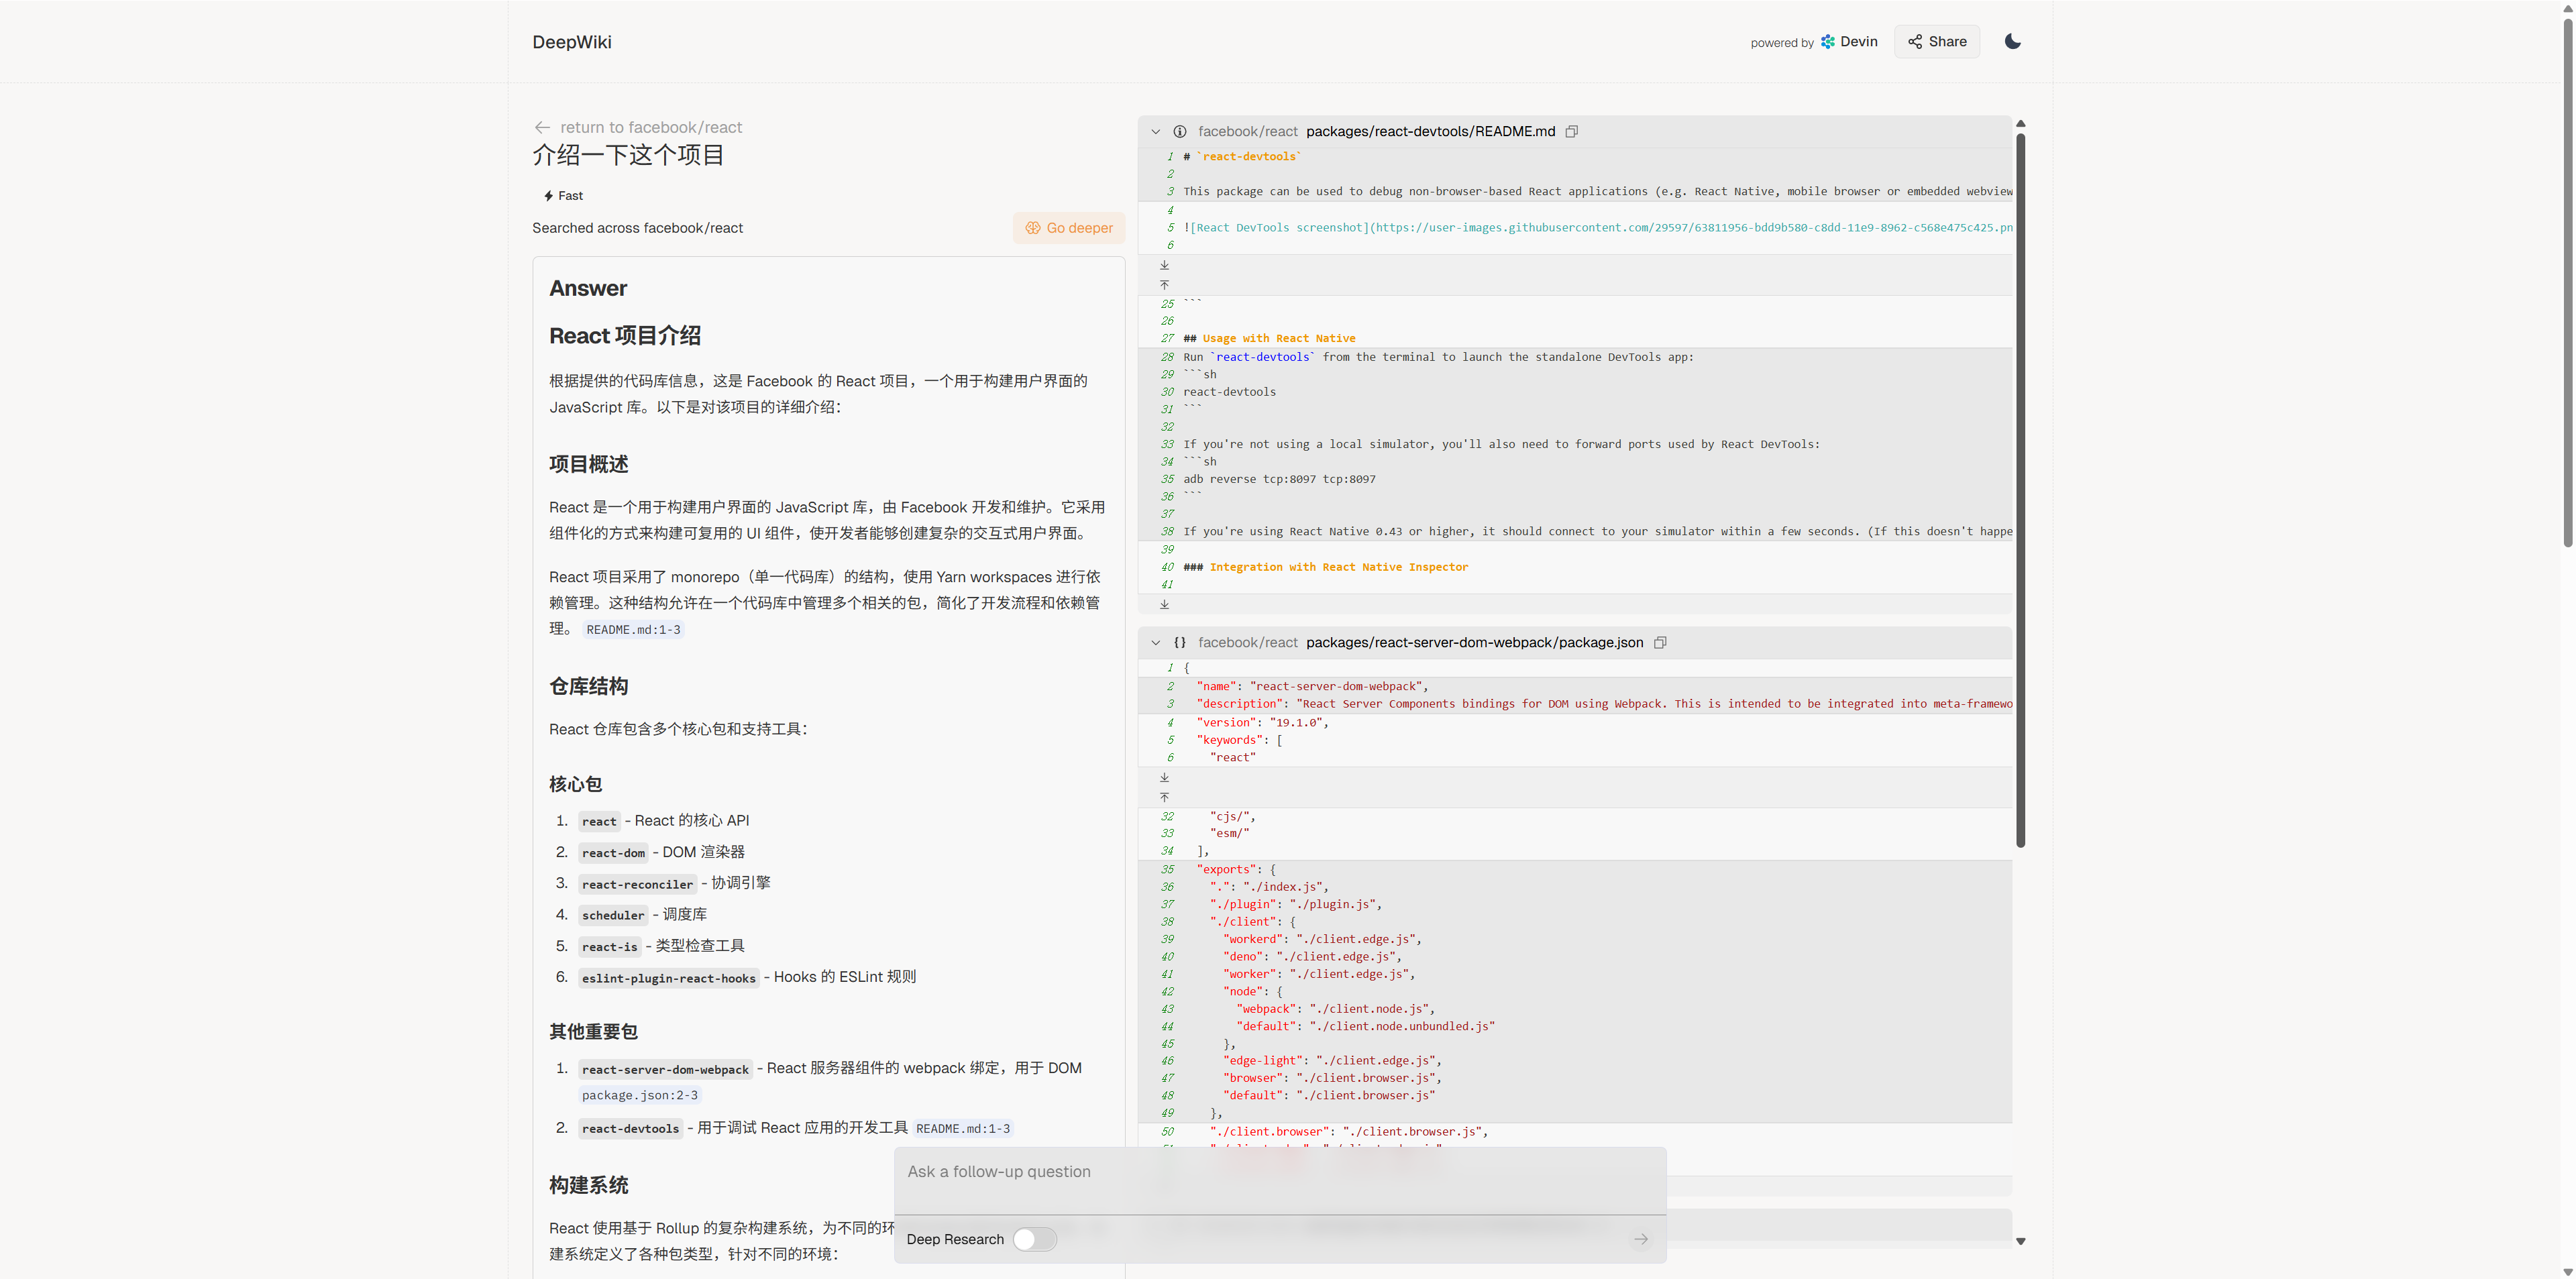Click the code panel scroll-down arrow
Image resolution: width=2576 pixels, height=1279 pixels.
click(x=2021, y=1241)
